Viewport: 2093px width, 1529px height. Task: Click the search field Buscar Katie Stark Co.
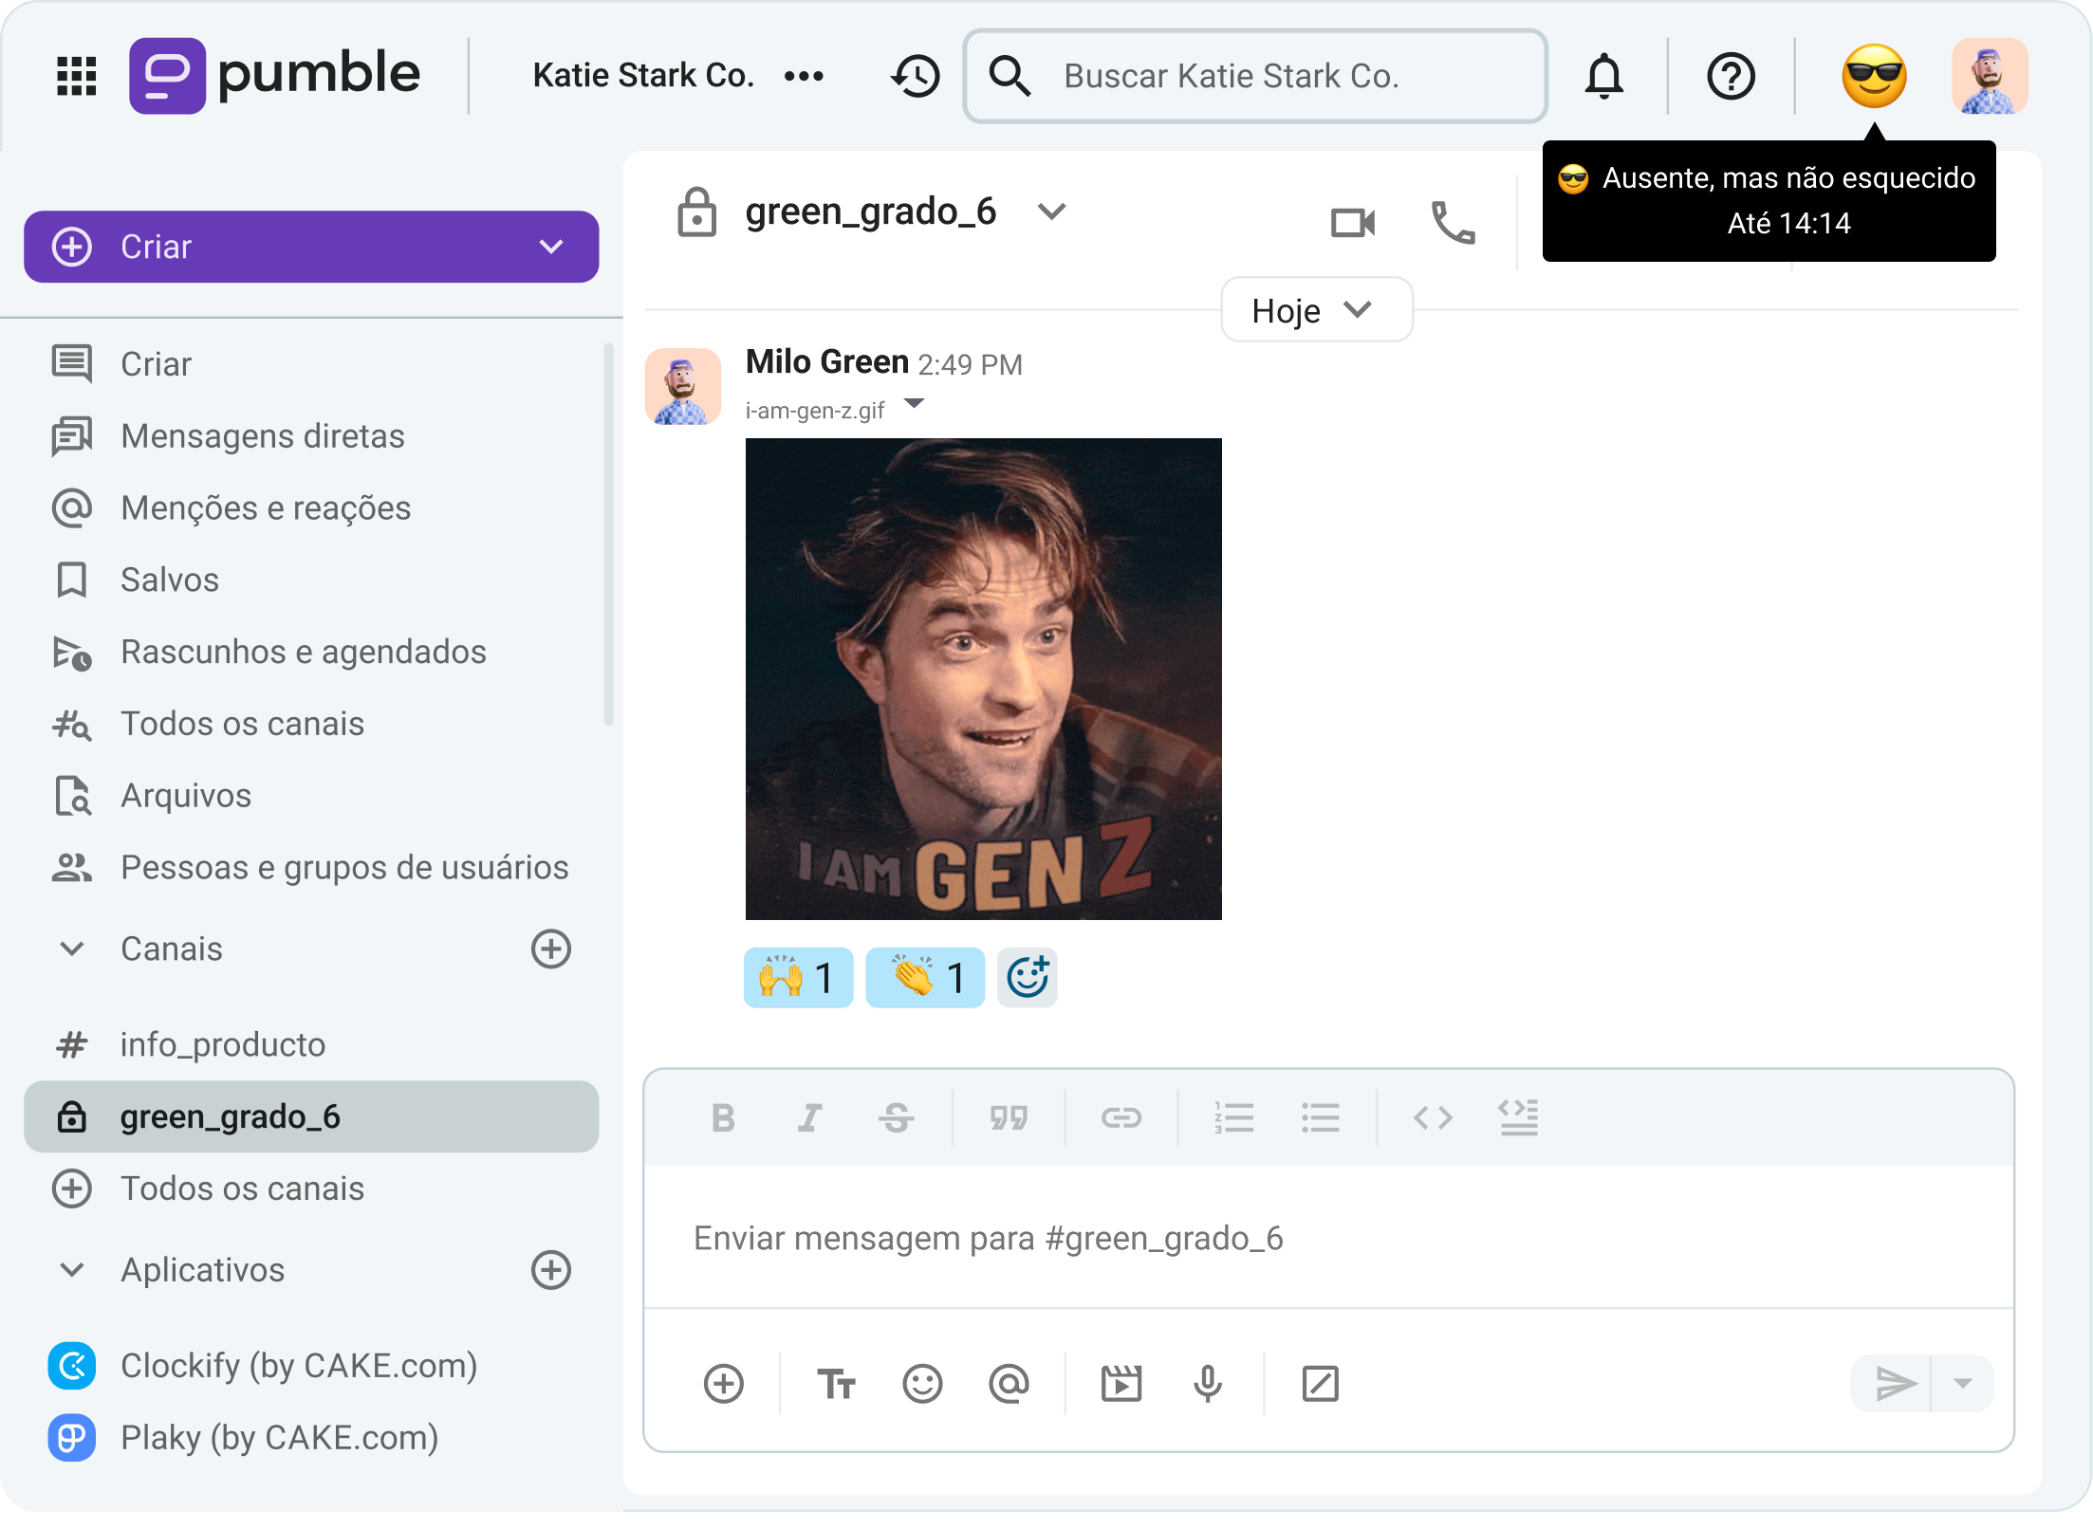(1255, 76)
